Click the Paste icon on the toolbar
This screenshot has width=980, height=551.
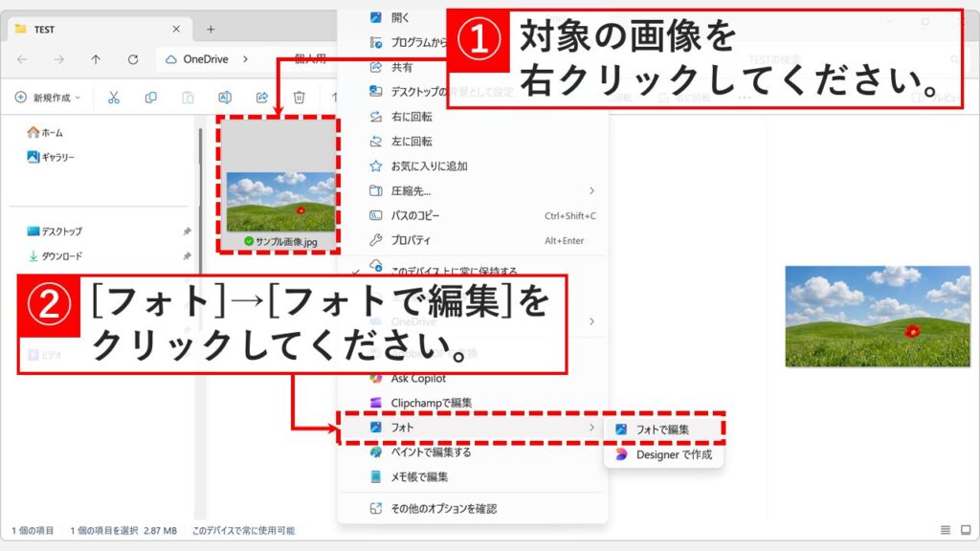click(x=188, y=96)
